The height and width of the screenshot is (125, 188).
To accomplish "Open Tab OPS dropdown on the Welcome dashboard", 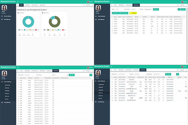I will tap(88, 5).
